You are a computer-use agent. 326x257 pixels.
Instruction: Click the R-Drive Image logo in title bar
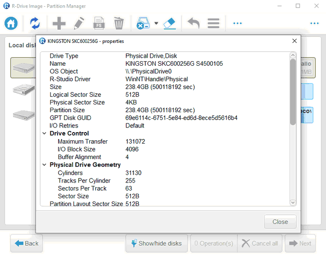click(x=7, y=6)
